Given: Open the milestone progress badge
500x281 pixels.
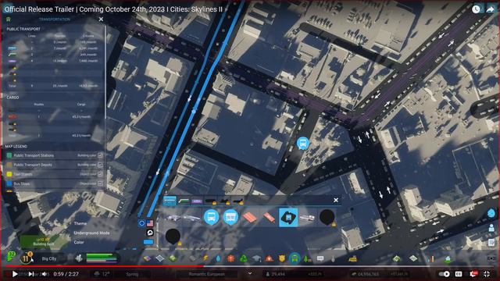Looking at the screenshot, I should 26,258.
